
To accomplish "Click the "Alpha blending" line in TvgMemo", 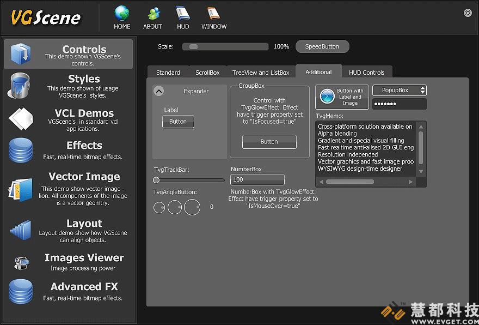I will (x=337, y=134).
